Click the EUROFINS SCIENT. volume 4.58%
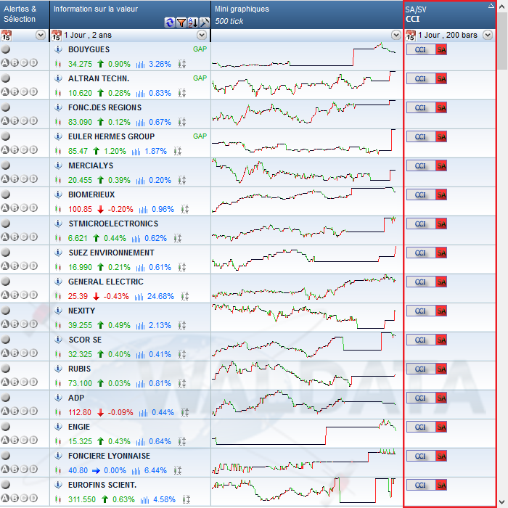This screenshot has width=508, height=508. coord(164,499)
